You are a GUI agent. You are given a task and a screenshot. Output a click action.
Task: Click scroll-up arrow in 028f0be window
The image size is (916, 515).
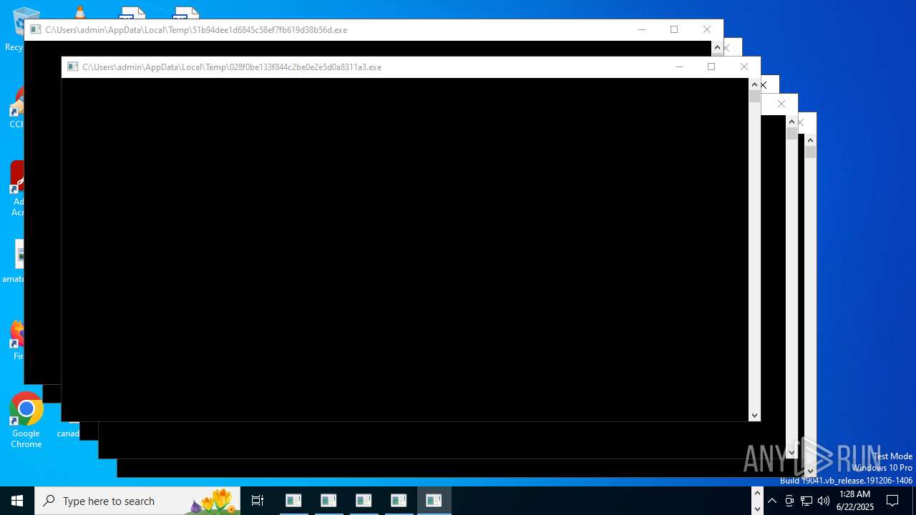(x=754, y=84)
